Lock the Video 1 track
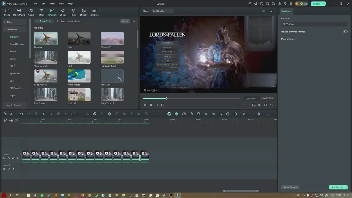The height and width of the screenshot is (198, 352). pos(4,158)
